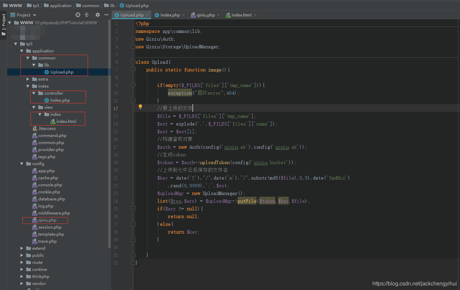This screenshot has width=460, height=290.
Task: Fold the if(empty) block at line 9
Action: click(133, 85)
